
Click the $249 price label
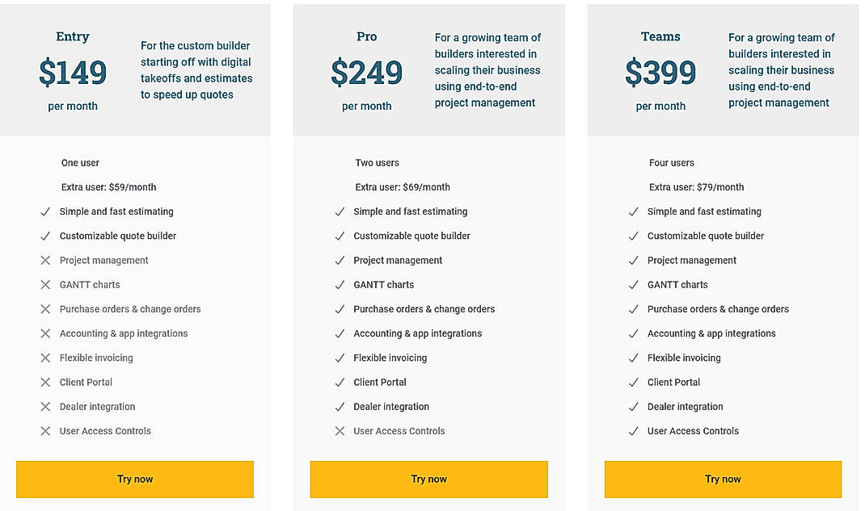coord(367,71)
